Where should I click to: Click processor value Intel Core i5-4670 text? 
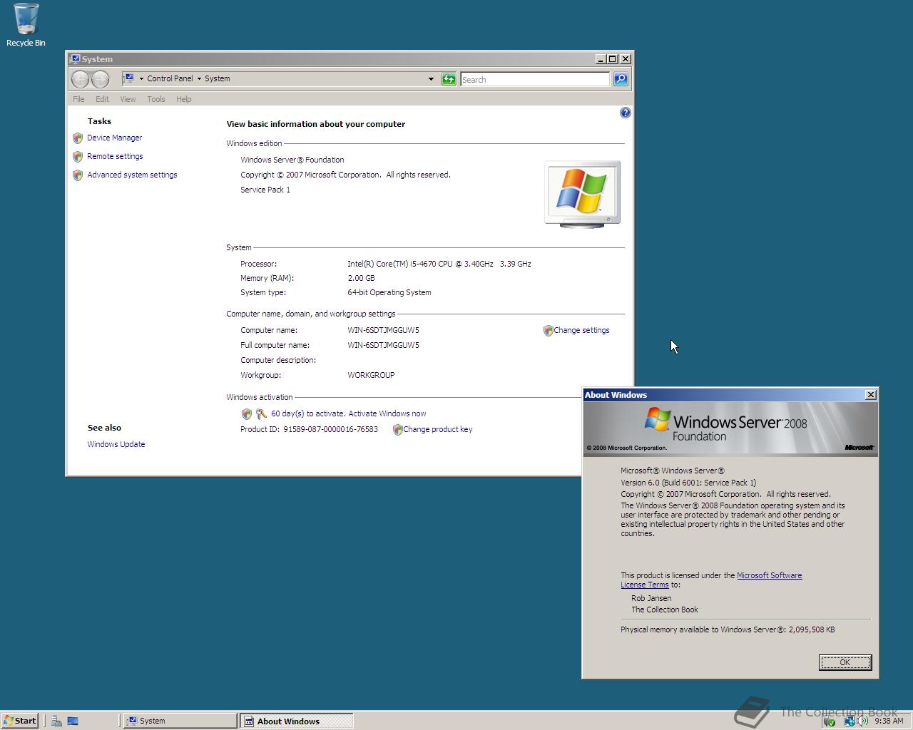click(x=439, y=264)
